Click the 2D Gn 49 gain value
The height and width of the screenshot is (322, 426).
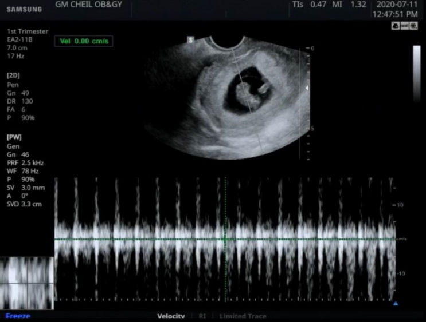(18, 93)
